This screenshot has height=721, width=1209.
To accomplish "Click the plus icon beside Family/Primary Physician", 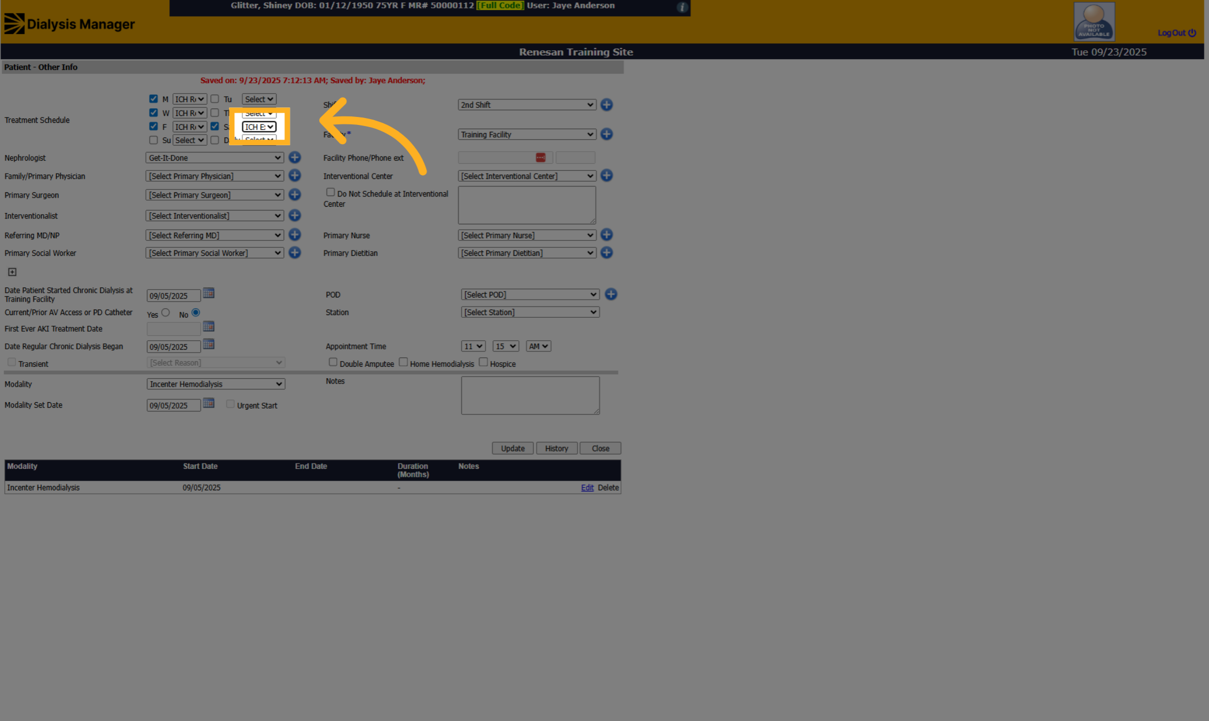I will coord(295,176).
